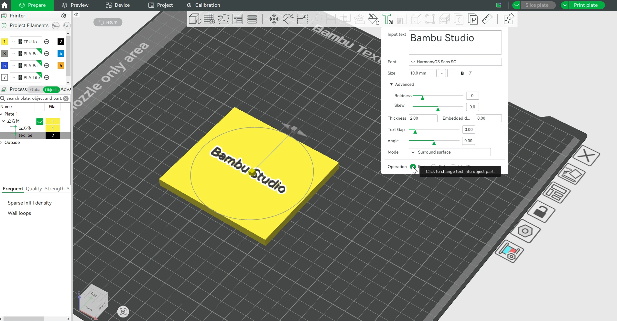Open the Device tab
The image size is (617, 321).
coord(118,5)
